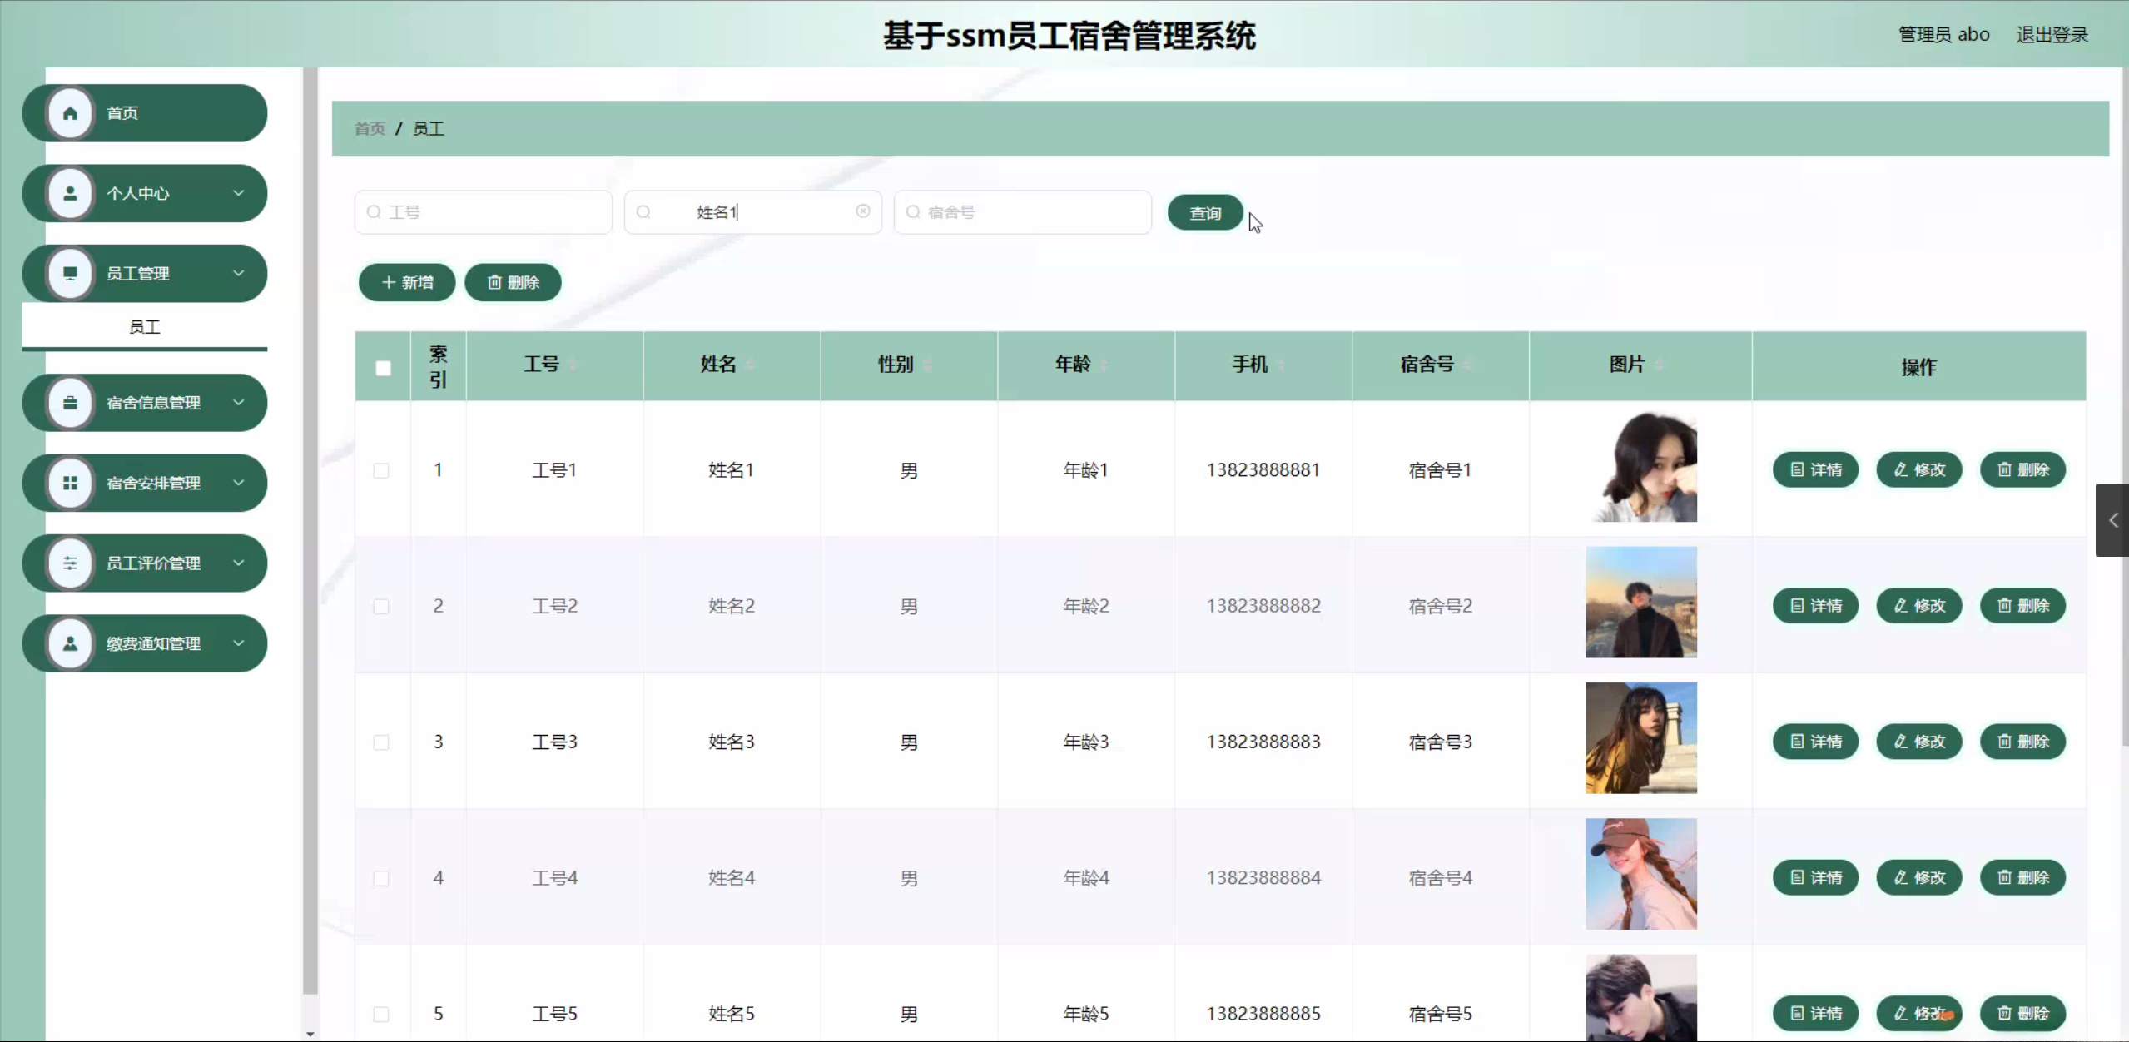
Task: Click the 宿舍安排管理 grid icon
Action: tap(71, 483)
